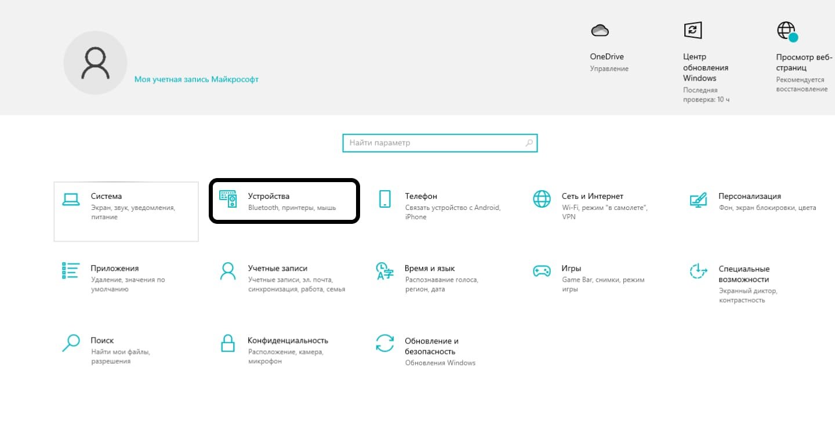This screenshot has width=835, height=435.
Task: Click Центр обновления Windows label
Action: [x=706, y=68]
